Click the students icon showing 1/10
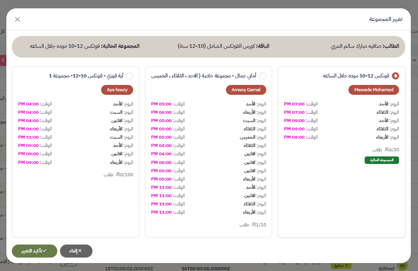418x271 pixels. [254, 225]
